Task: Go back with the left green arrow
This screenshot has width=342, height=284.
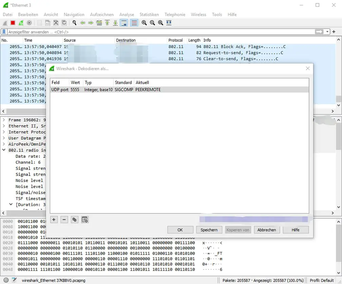Action: point(83,23)
